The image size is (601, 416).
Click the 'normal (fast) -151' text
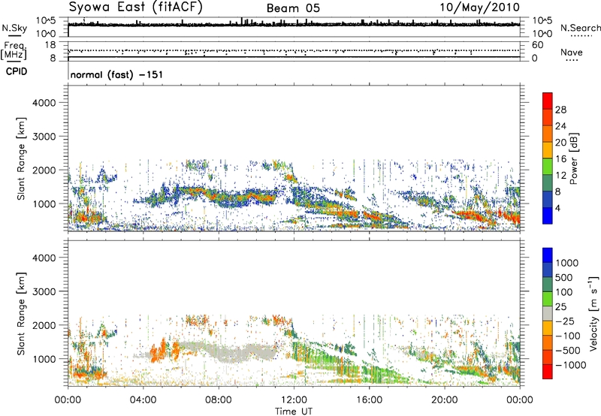(116, 74)
